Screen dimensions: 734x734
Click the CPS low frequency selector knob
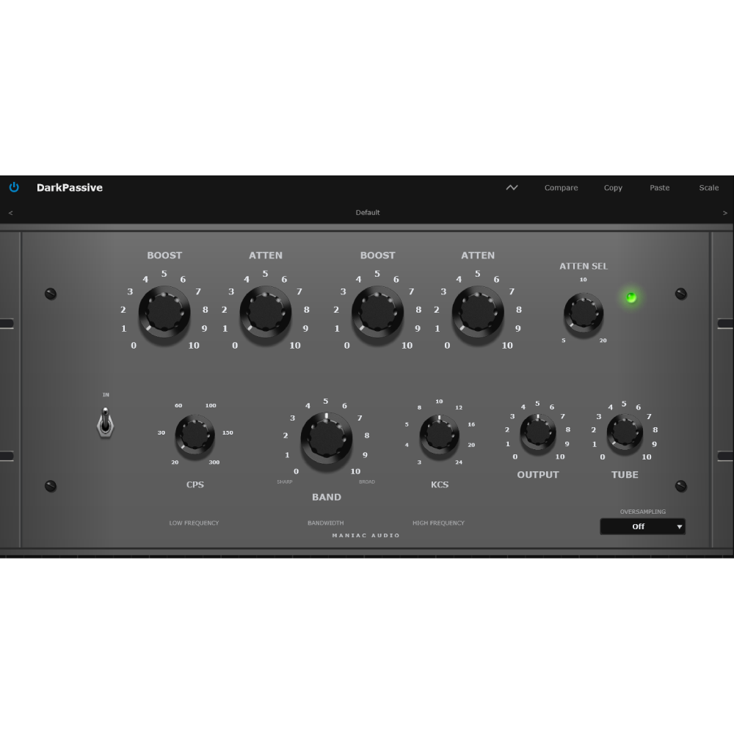click(195, 435)
